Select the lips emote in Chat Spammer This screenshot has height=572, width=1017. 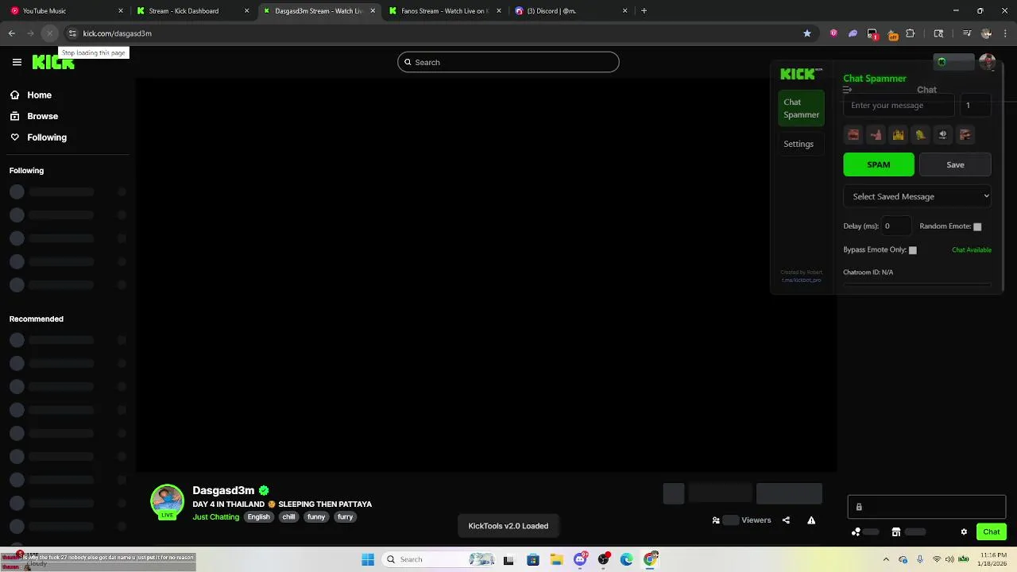coord(853,134)
